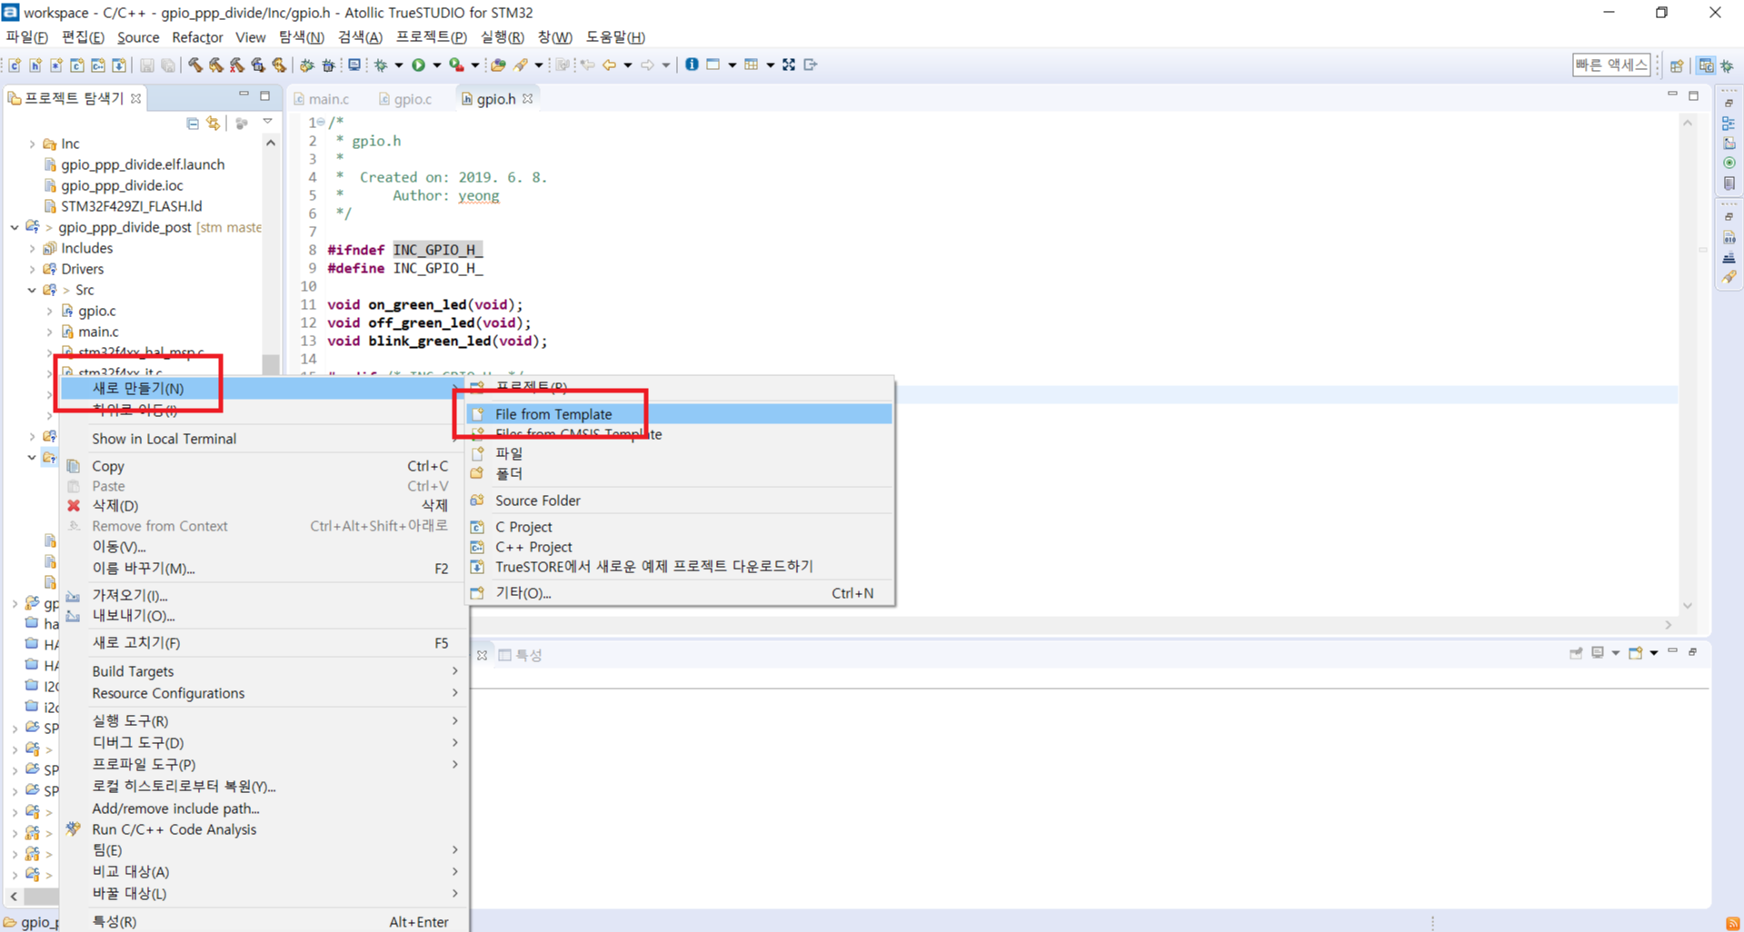This screenshot has width=1744, height=932.
Task: Click the exit arrow icon at toolbar end
Action: pyautogui.click(x=811, y=64)
